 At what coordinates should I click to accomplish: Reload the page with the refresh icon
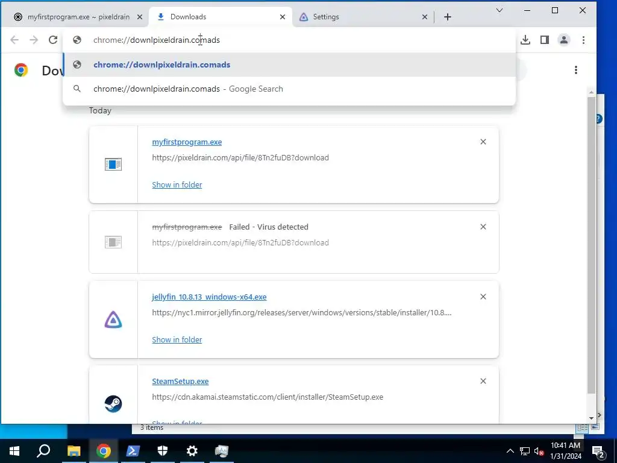[x=53, y=40]
